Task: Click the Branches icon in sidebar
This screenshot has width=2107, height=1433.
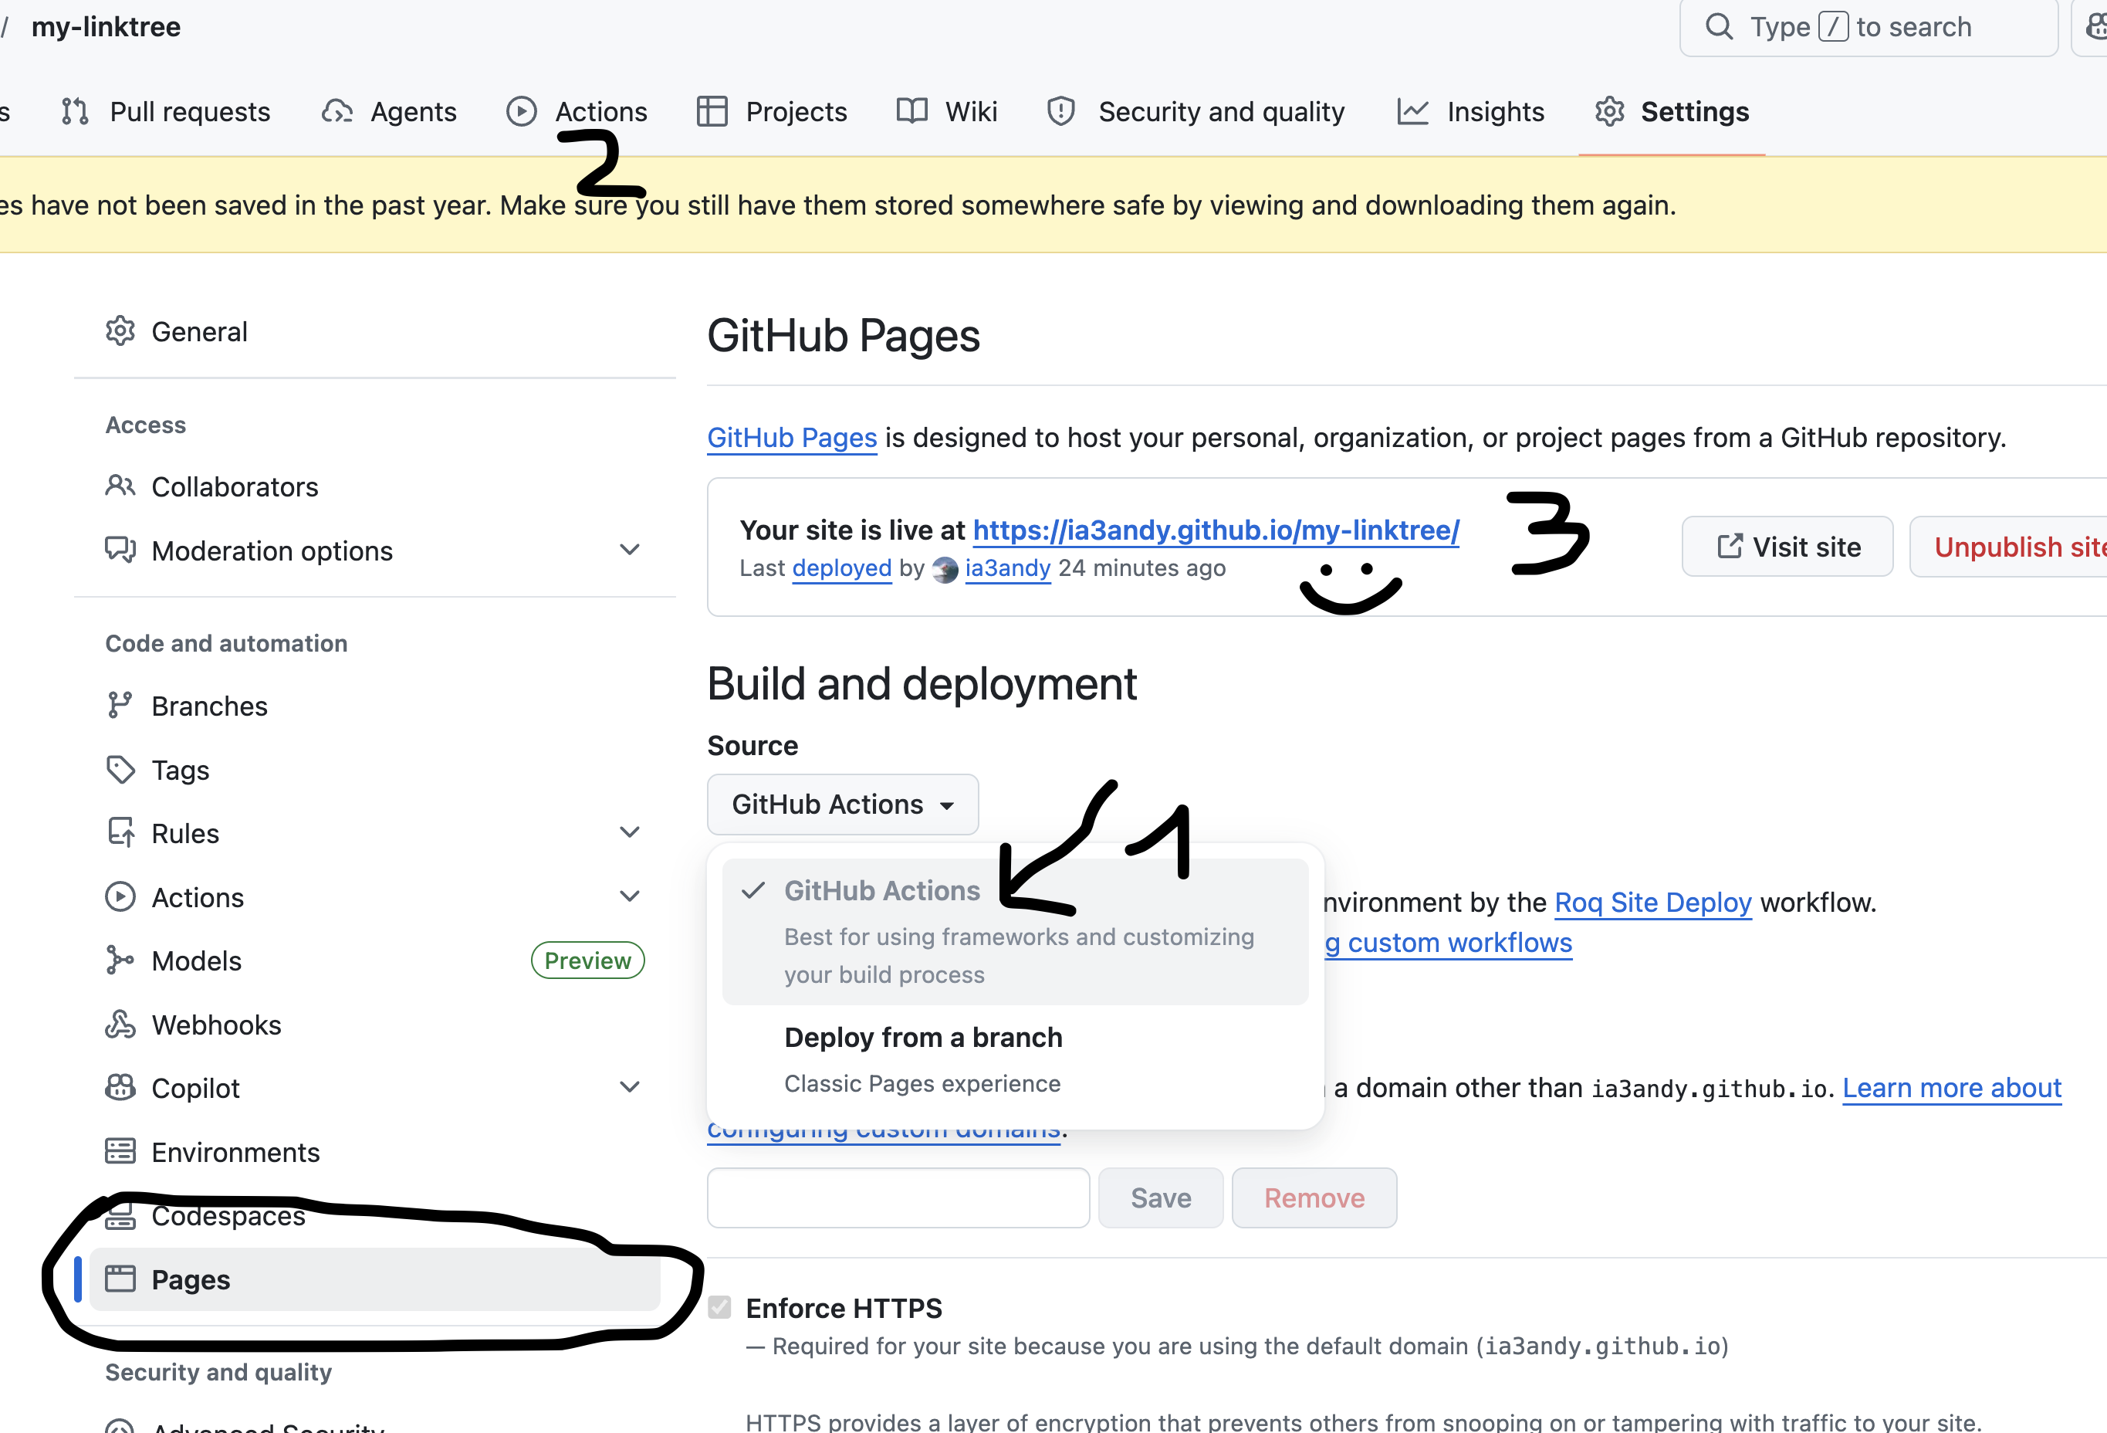Action: [x=120, y=706]
